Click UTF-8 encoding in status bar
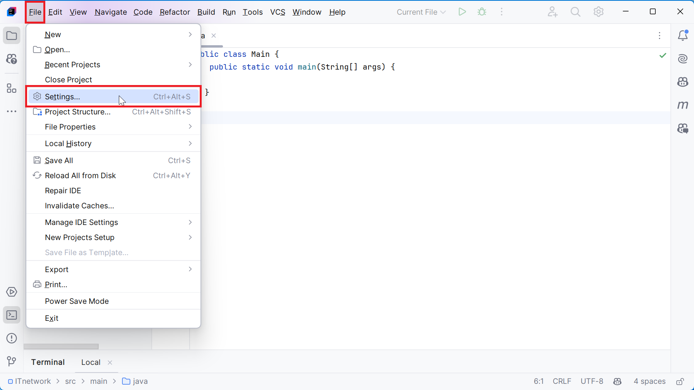 591,381
